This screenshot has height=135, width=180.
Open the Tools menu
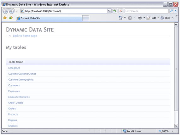167,18
